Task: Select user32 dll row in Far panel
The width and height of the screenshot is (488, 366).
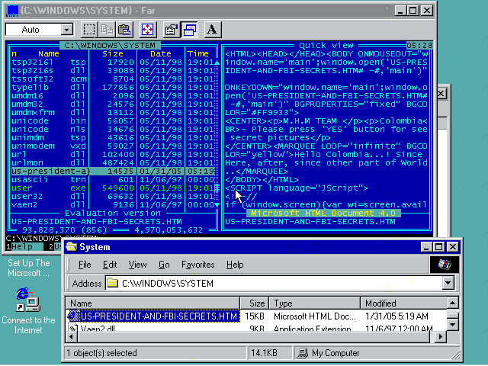Action: (x=113, y=197)
